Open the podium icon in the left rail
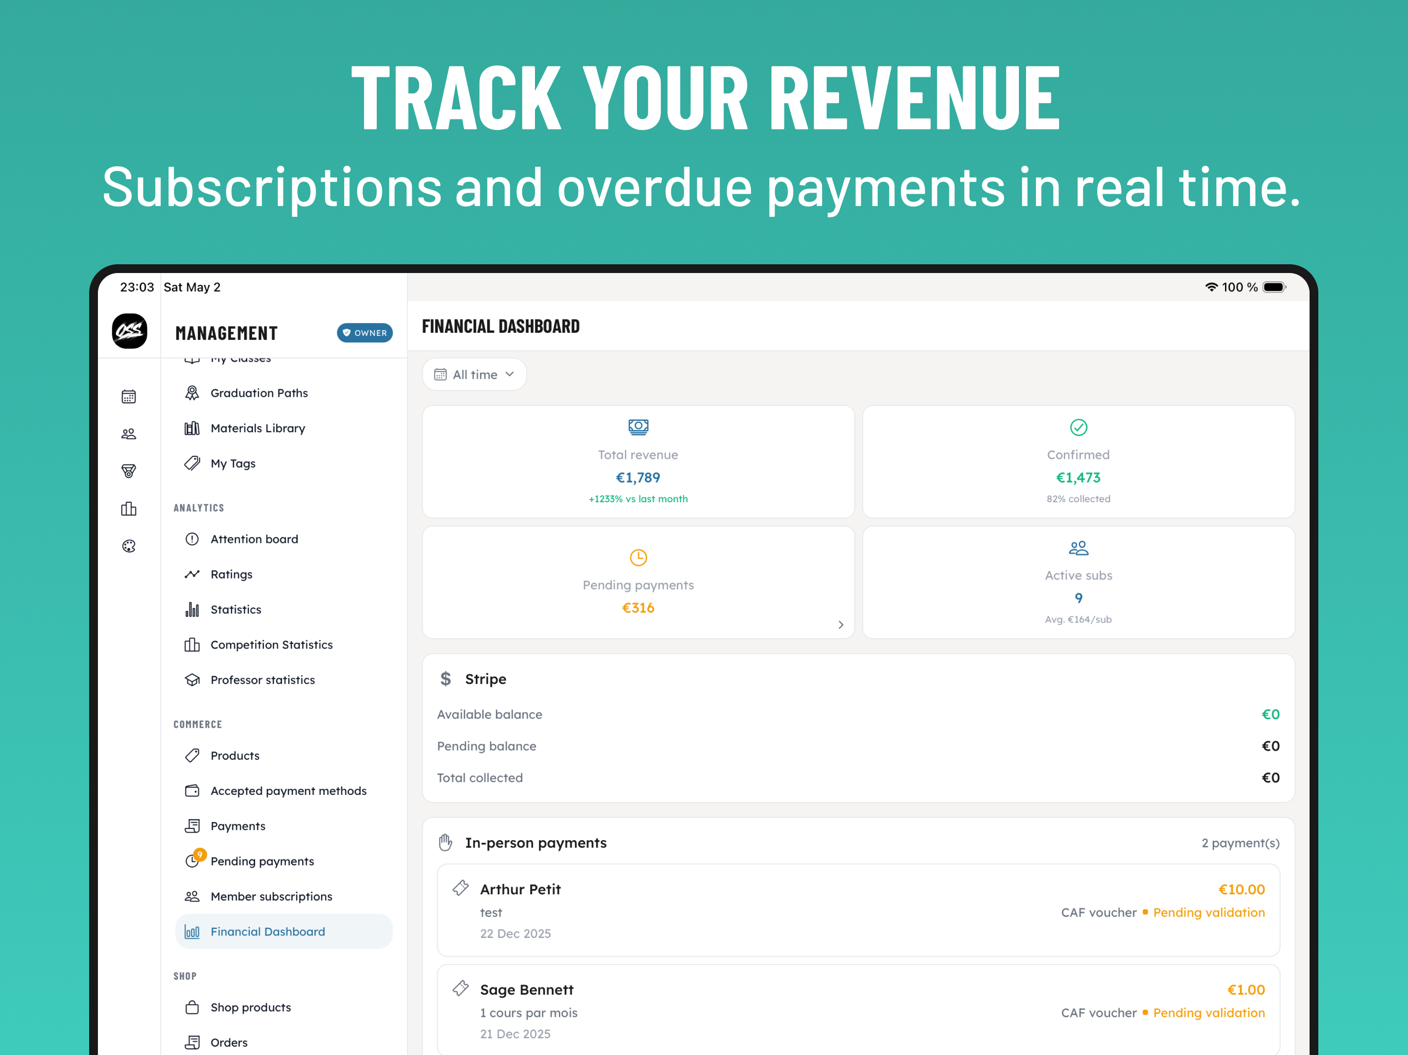The width and height of the screenshot is (1408, 1055). (128, 508)
